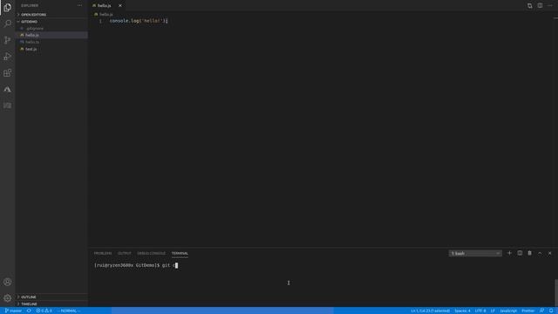The width and height of the screenshot is (558, 314).
Task: Open the Manage gear icon
Action: [8, 298]
